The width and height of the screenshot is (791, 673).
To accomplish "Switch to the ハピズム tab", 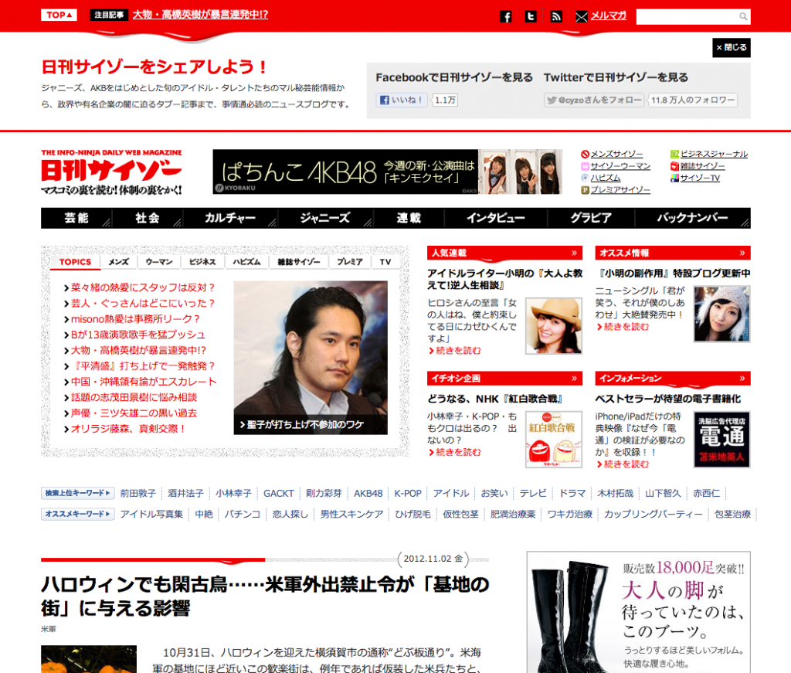I will pos(246,262).
